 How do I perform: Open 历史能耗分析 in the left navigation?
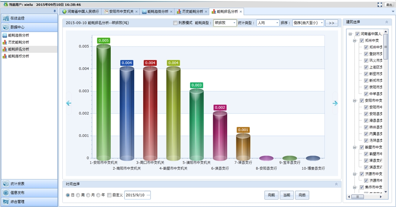[18, 42]
